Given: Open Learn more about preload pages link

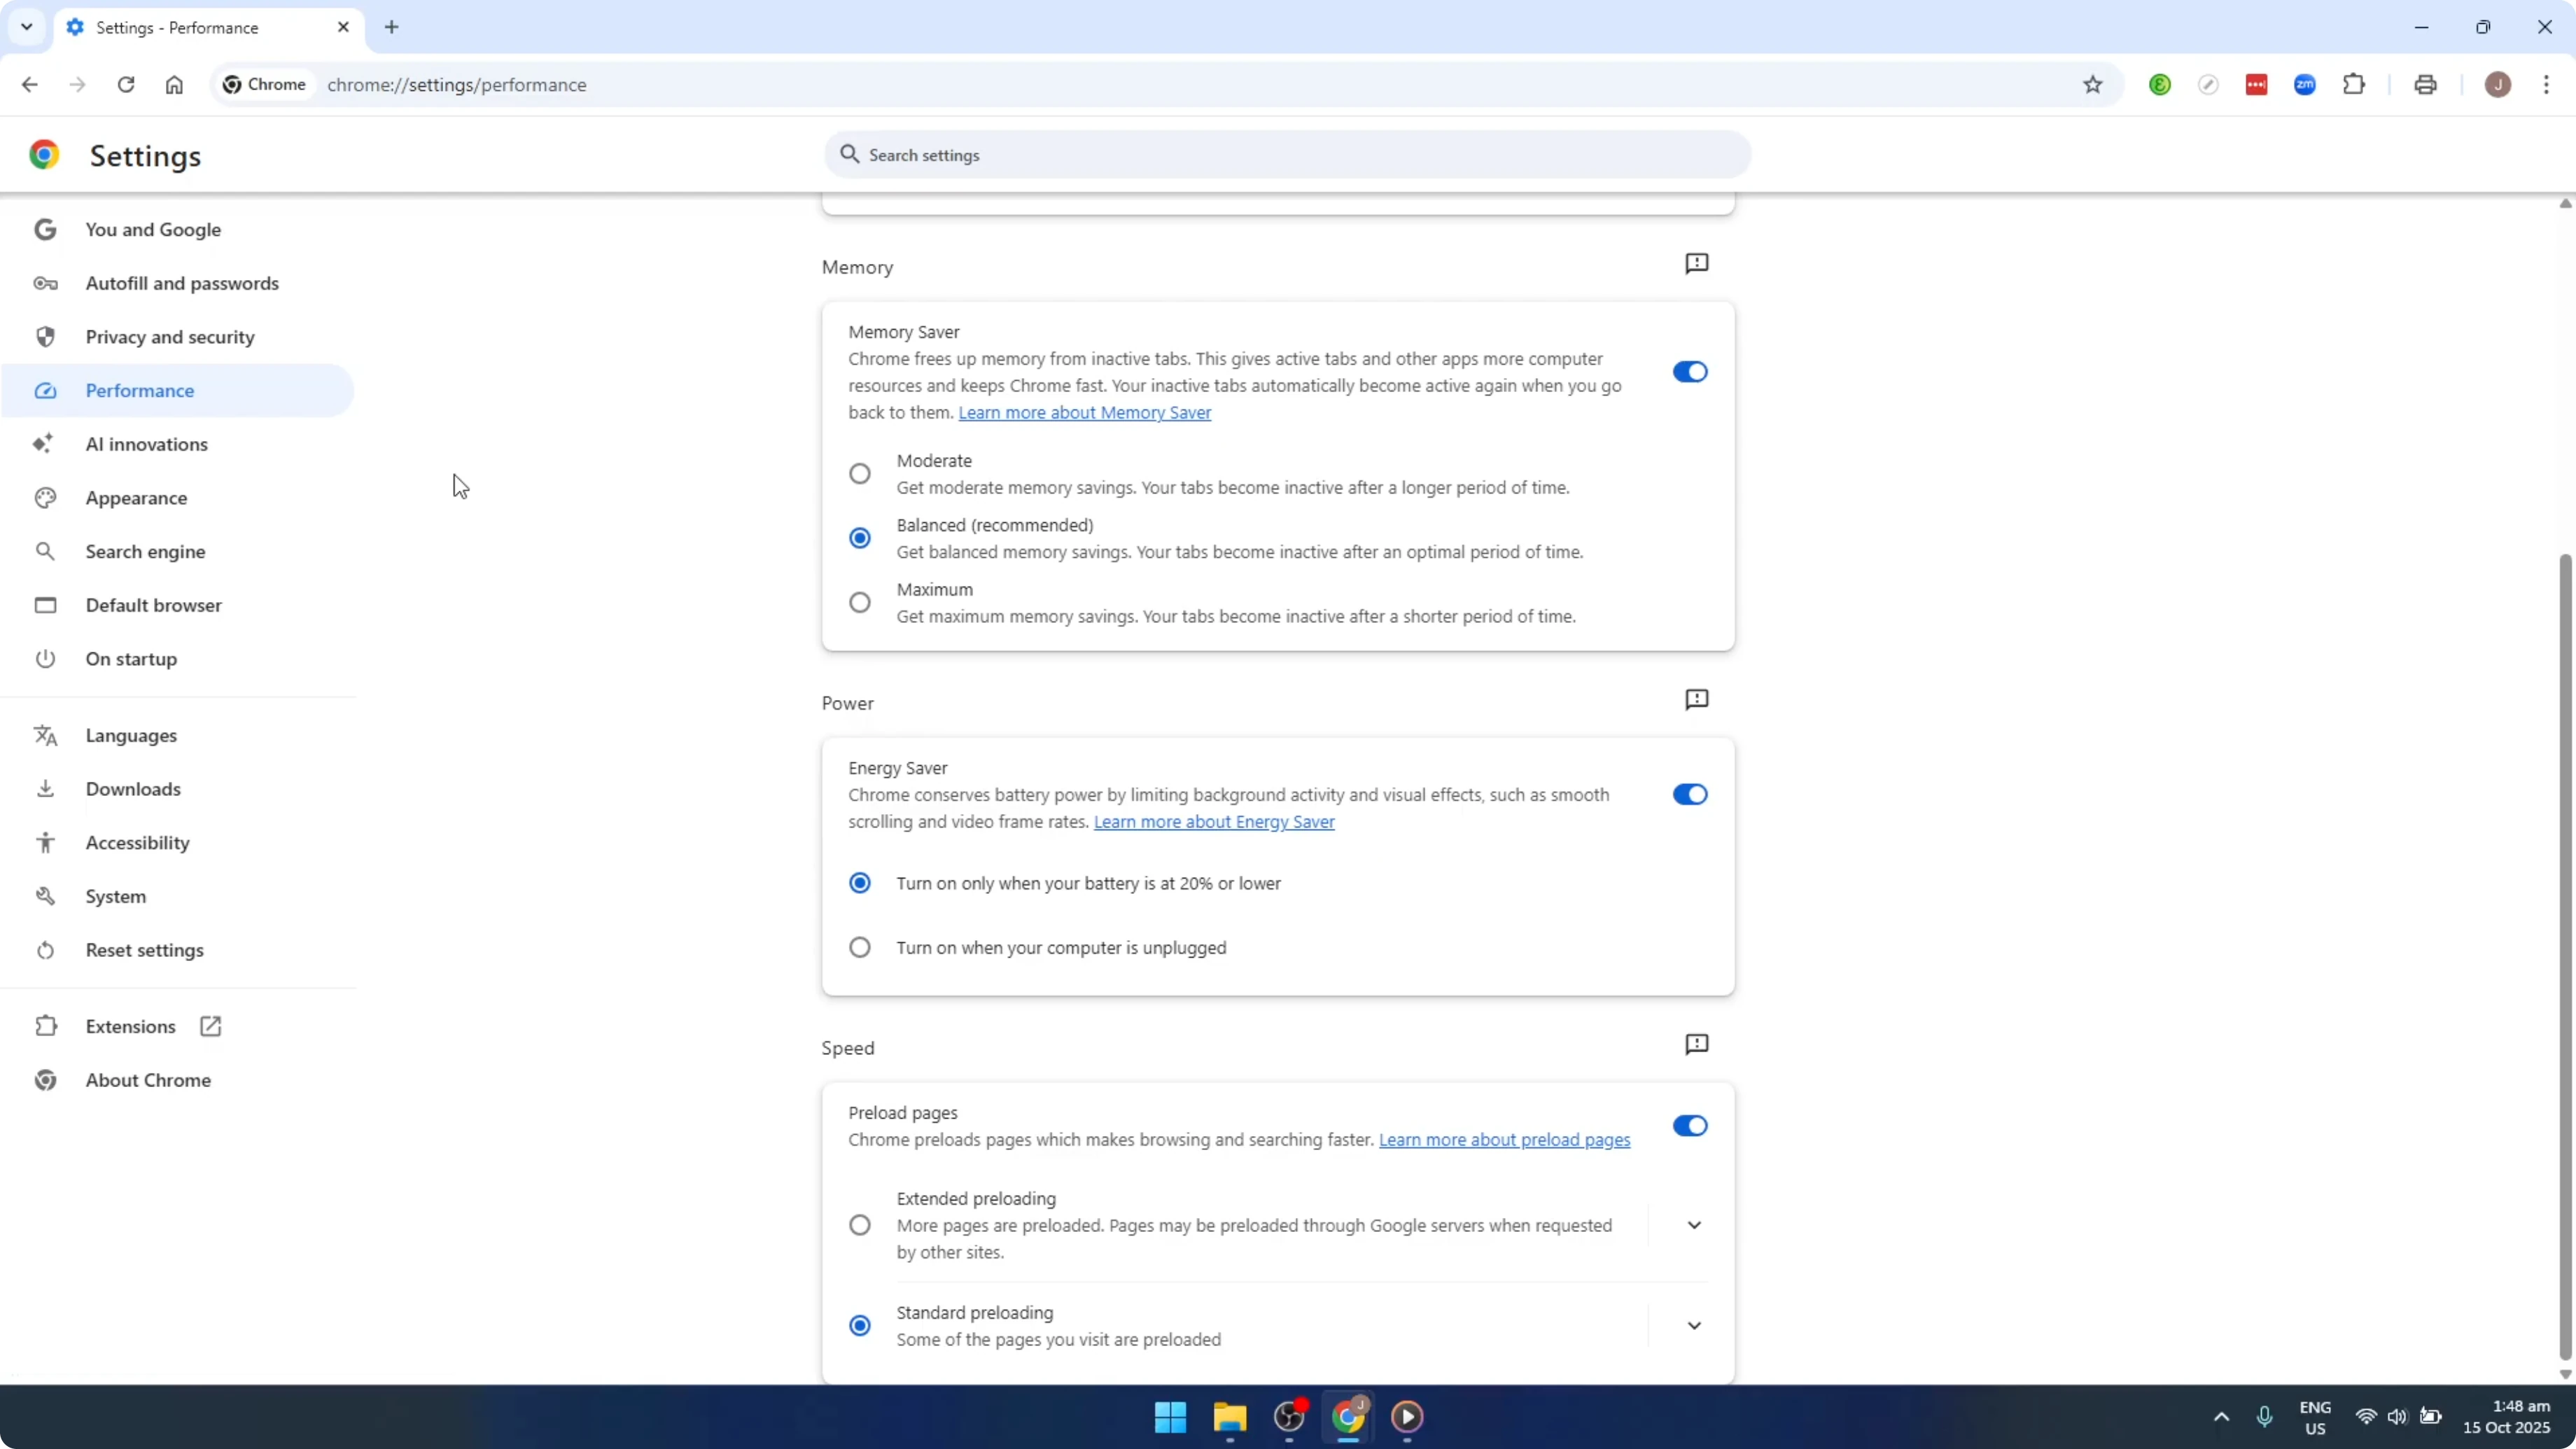Looking at the screenshot, I should pyautogui.click(x=1504, y=1140).
